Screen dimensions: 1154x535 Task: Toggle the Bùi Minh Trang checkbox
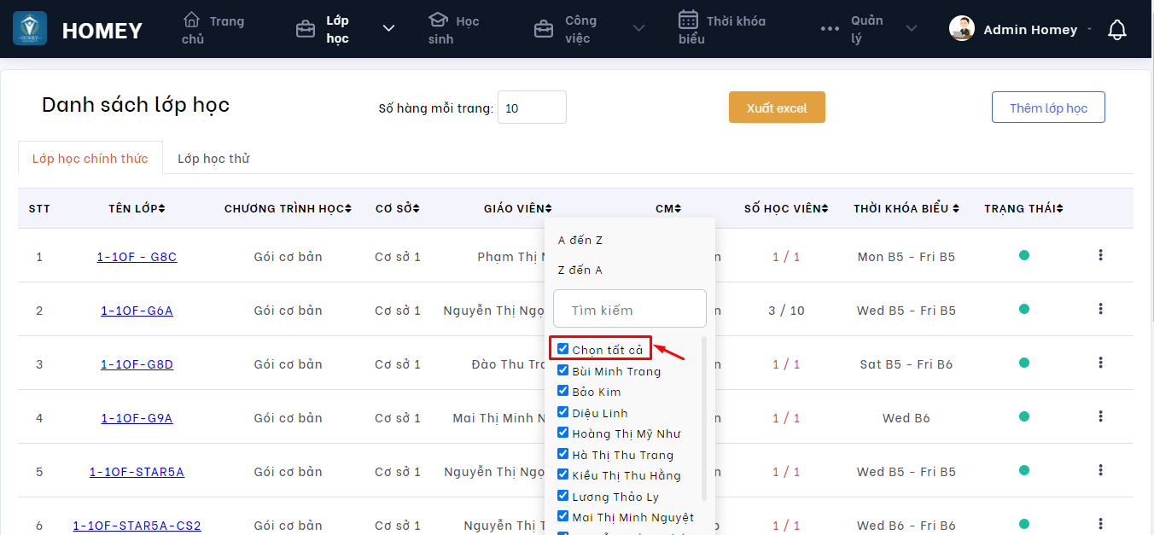point(563,370)
